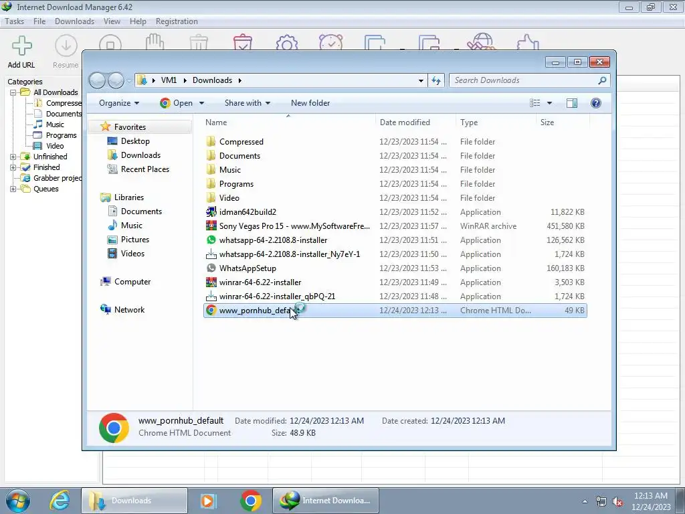Viewport: 685px width, 514px height.
Task: Click the Explorer help icon
Action: 595,103
